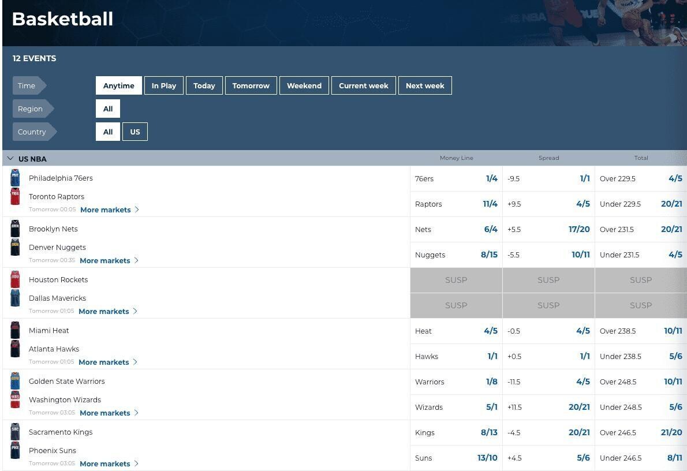Pick Over 248.5 total at 10/11
The image size is (687, 471).
pos(641,382)
